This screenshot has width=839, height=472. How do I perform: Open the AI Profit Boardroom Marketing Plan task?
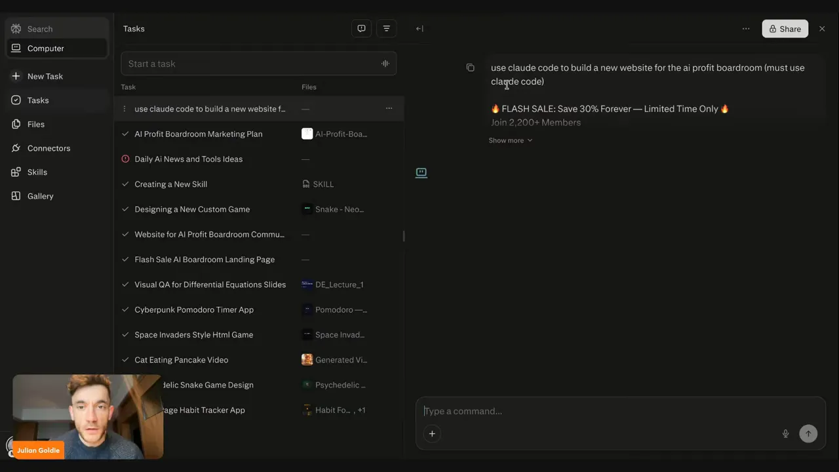[x=199, y=134]
